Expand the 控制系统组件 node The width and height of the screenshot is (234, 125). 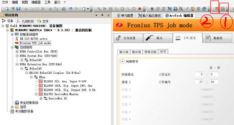[x=12, y=35]
